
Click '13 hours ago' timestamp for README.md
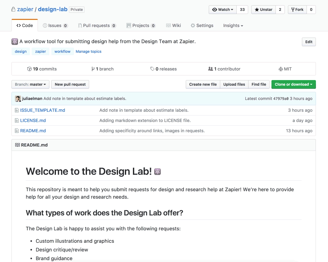click(x=299, y=131)
